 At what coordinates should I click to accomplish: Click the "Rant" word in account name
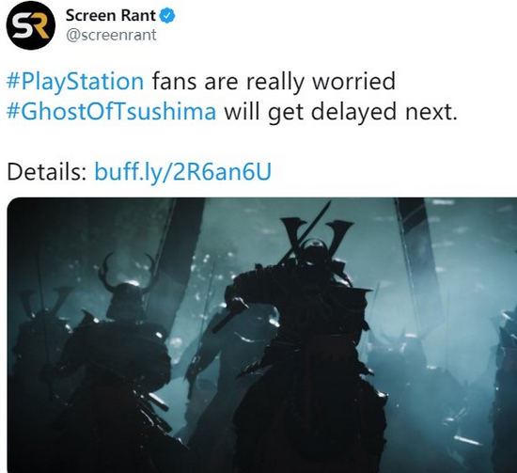139,15
